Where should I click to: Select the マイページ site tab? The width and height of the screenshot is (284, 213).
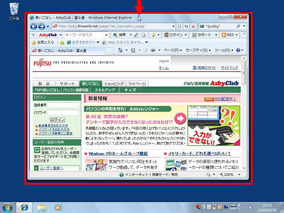137,84
